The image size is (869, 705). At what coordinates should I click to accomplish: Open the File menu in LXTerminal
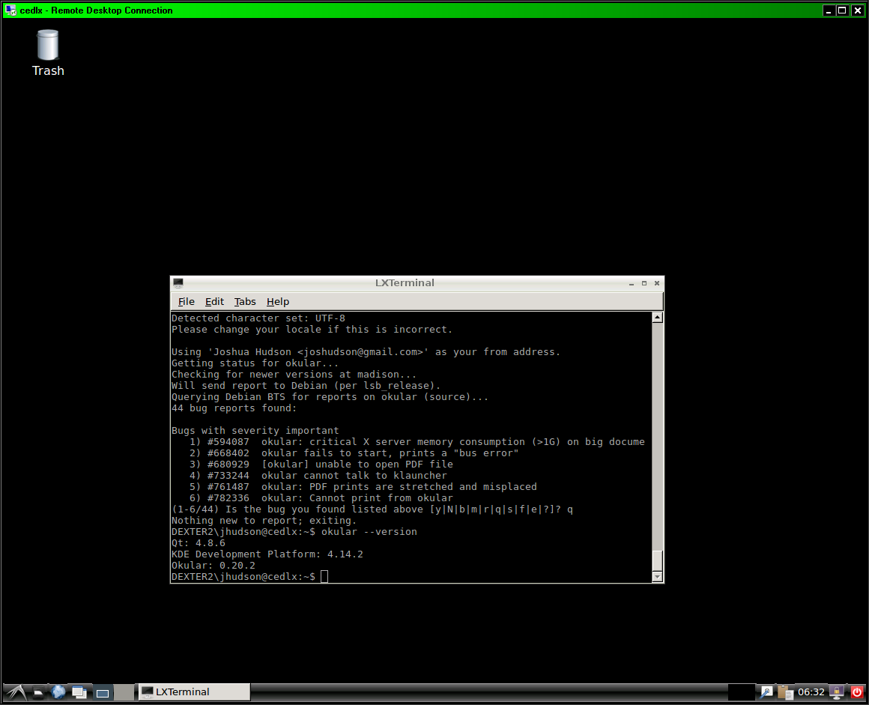coord(187,301)
